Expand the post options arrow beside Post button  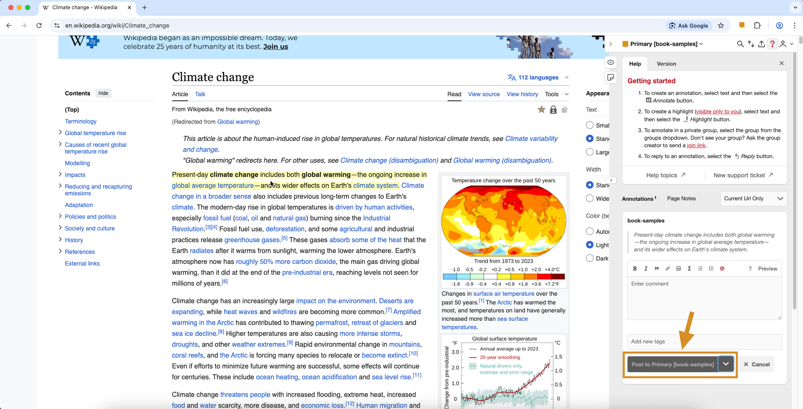coord(726,364)
